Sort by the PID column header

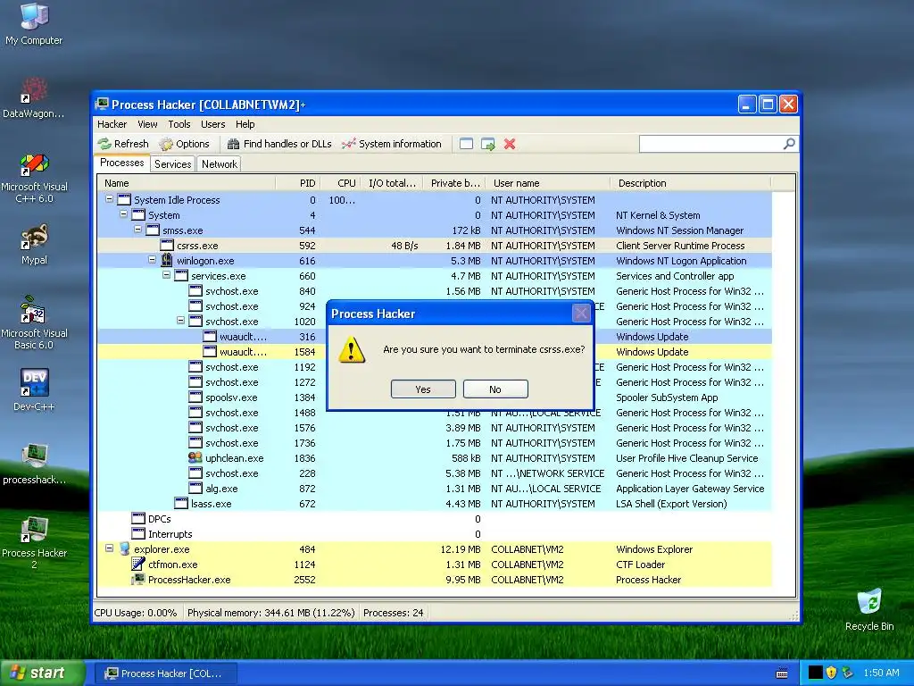298,183
